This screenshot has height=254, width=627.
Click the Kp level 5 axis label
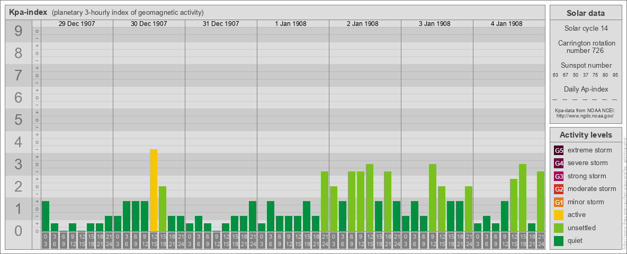18,120
